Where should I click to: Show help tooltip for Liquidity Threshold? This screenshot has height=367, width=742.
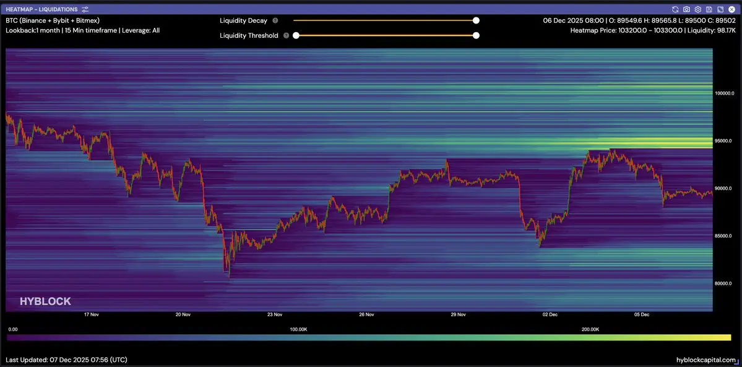[x=287, y=35]
